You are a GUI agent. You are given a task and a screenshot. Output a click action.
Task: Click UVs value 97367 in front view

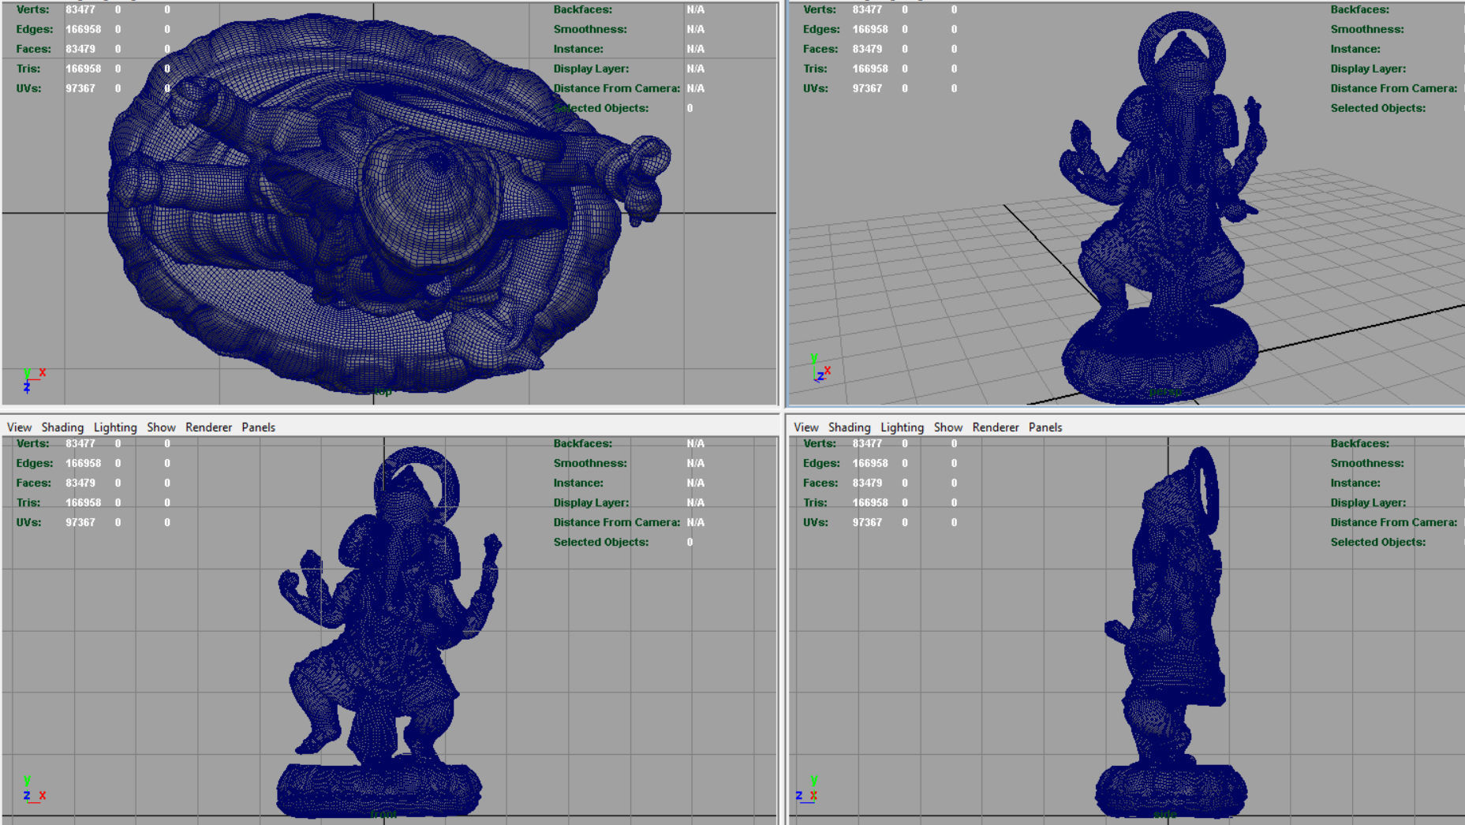tap(80, 522)
